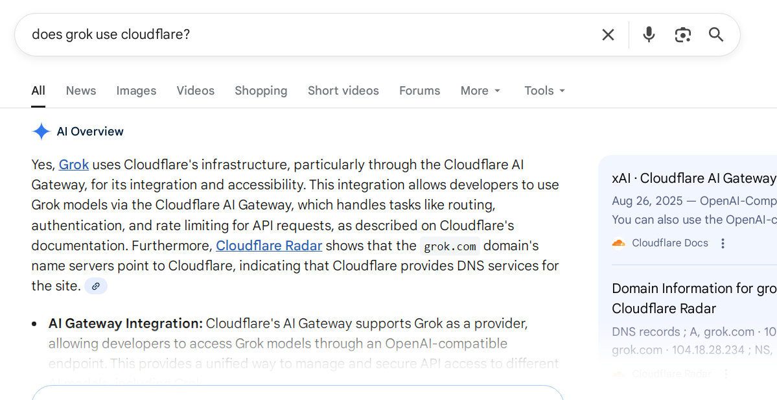Viewport: 777px width, 400px height.
Task: Click the link/share icon after the AI answer
Action: [95, 285]
